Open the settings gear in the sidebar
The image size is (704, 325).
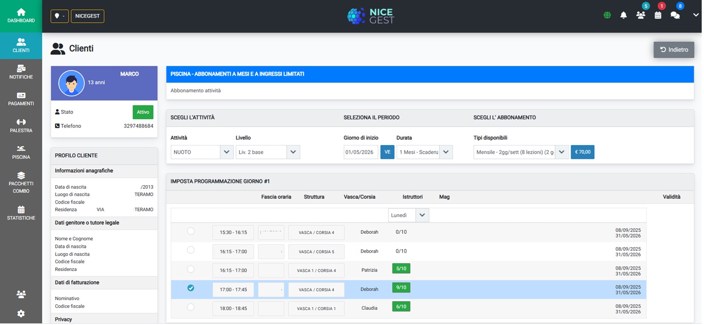[x=21, y=314]
